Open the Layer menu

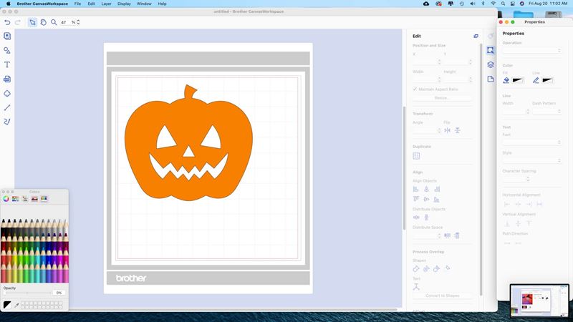(106, 4)
